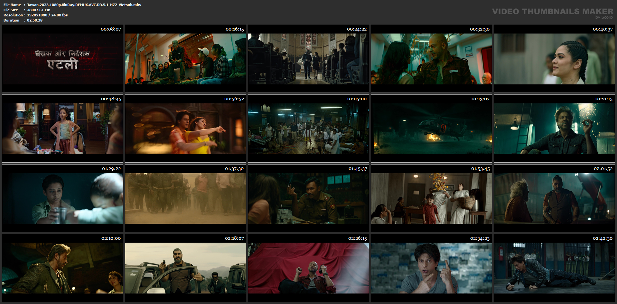Select the thumbnail at 00:32:30
This screenshot has width=617, height=304.
tap(431, 59)
